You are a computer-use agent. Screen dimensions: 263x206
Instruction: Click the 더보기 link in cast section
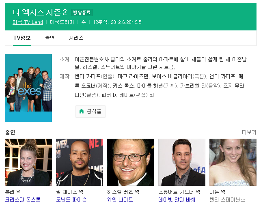coord(249,132)
